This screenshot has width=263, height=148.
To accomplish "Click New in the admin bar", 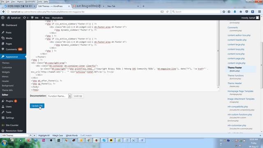I will (46, 18).
